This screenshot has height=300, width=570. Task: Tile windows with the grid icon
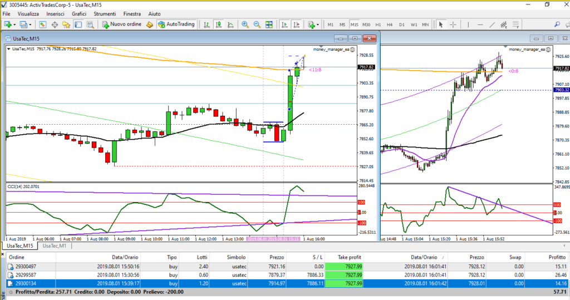click(269, 24)
